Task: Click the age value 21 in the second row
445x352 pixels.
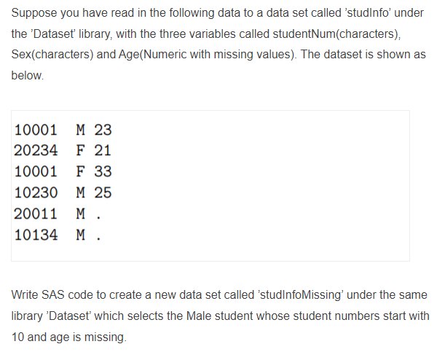Action: (x=103, y=150)
